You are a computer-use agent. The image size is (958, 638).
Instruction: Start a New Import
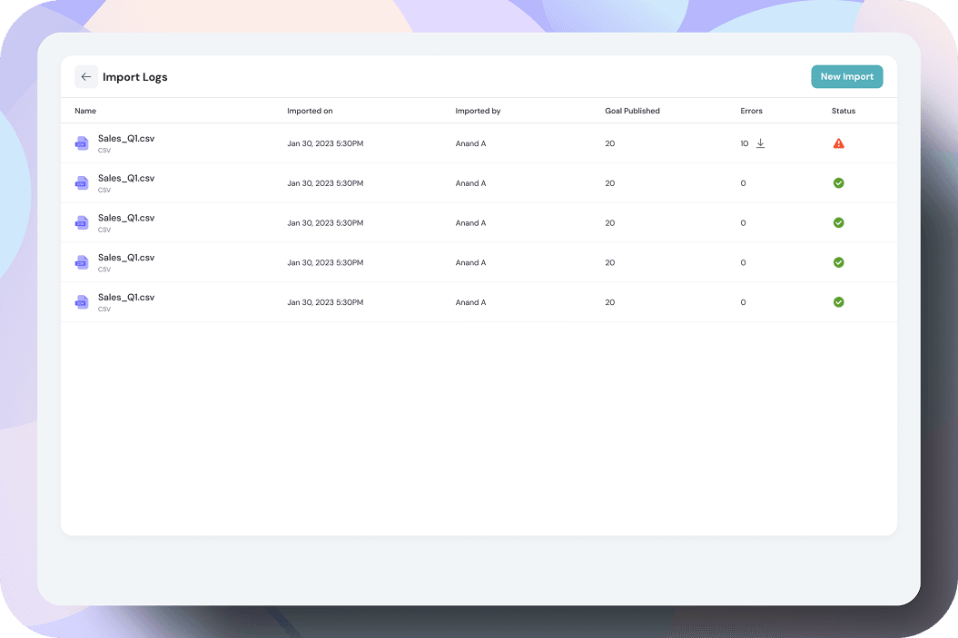point(846,77)
